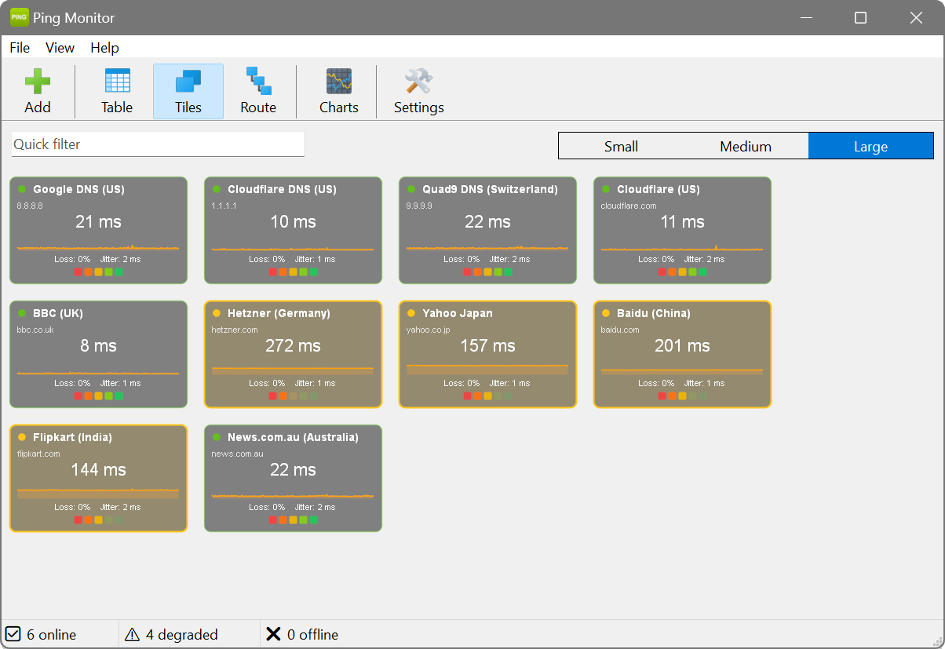Viewport: 945px width, 649px height.
Task: Switch to Table view icon
Action: [116, 90]
